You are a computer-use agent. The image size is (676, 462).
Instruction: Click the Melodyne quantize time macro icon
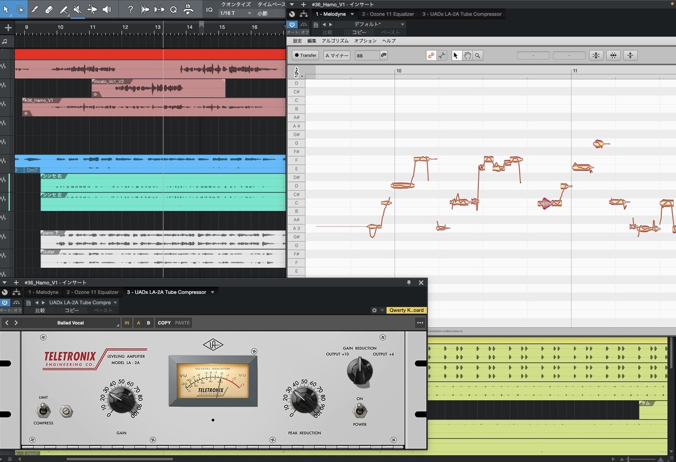click(x=613, y=55)
